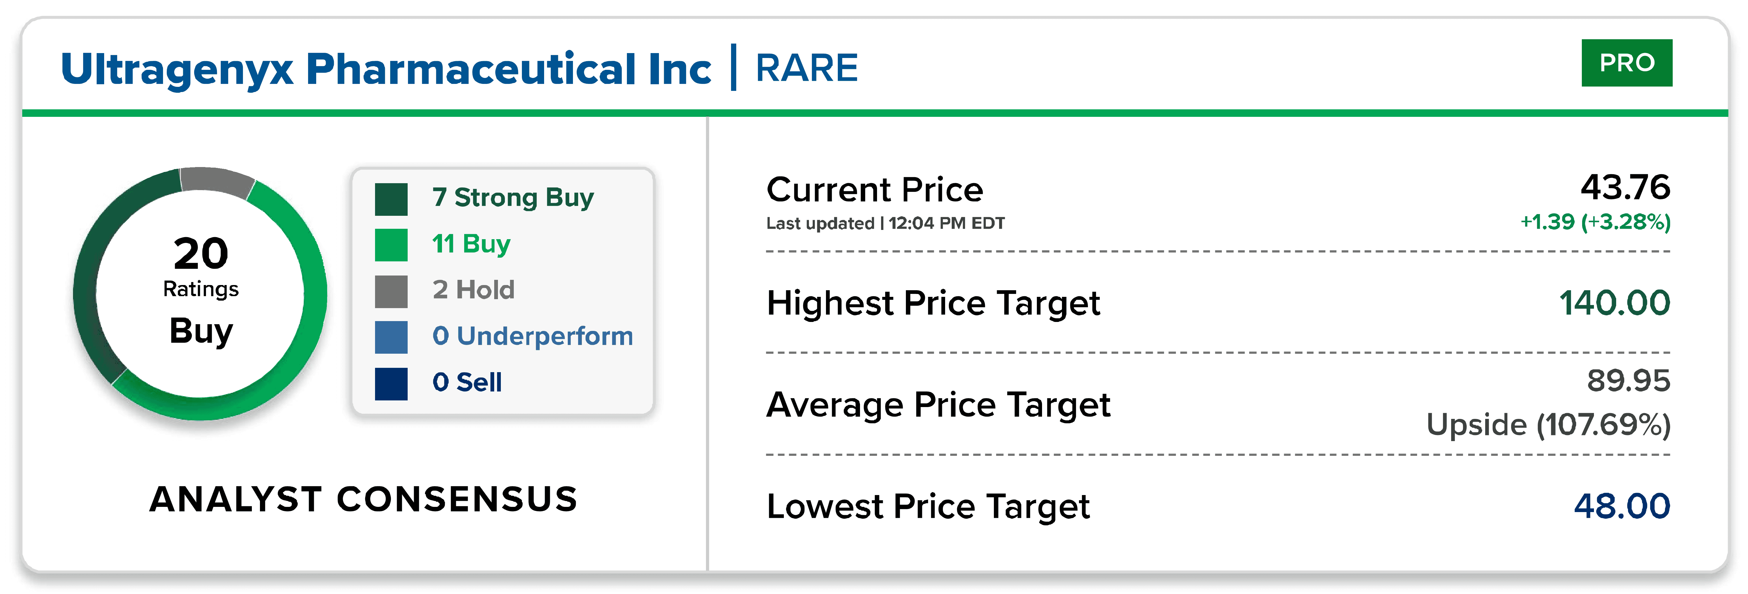Click the 7 Strong Buy legend label
This screenshot has height=594, width=1748.
coord(513,198)
